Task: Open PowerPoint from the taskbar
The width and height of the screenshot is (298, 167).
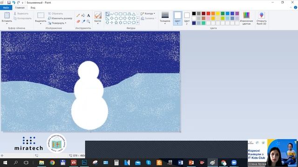Action: [x=191, y=162]
